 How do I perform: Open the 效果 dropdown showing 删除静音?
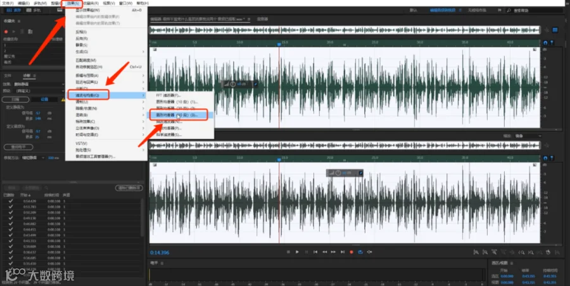click(39, 84)
